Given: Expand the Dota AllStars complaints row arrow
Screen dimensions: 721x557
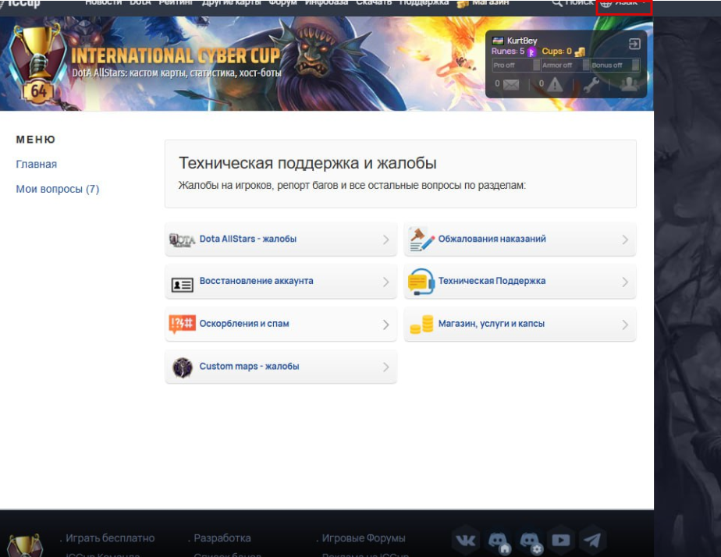Looking at the screenshot, I should coord(385,239).
